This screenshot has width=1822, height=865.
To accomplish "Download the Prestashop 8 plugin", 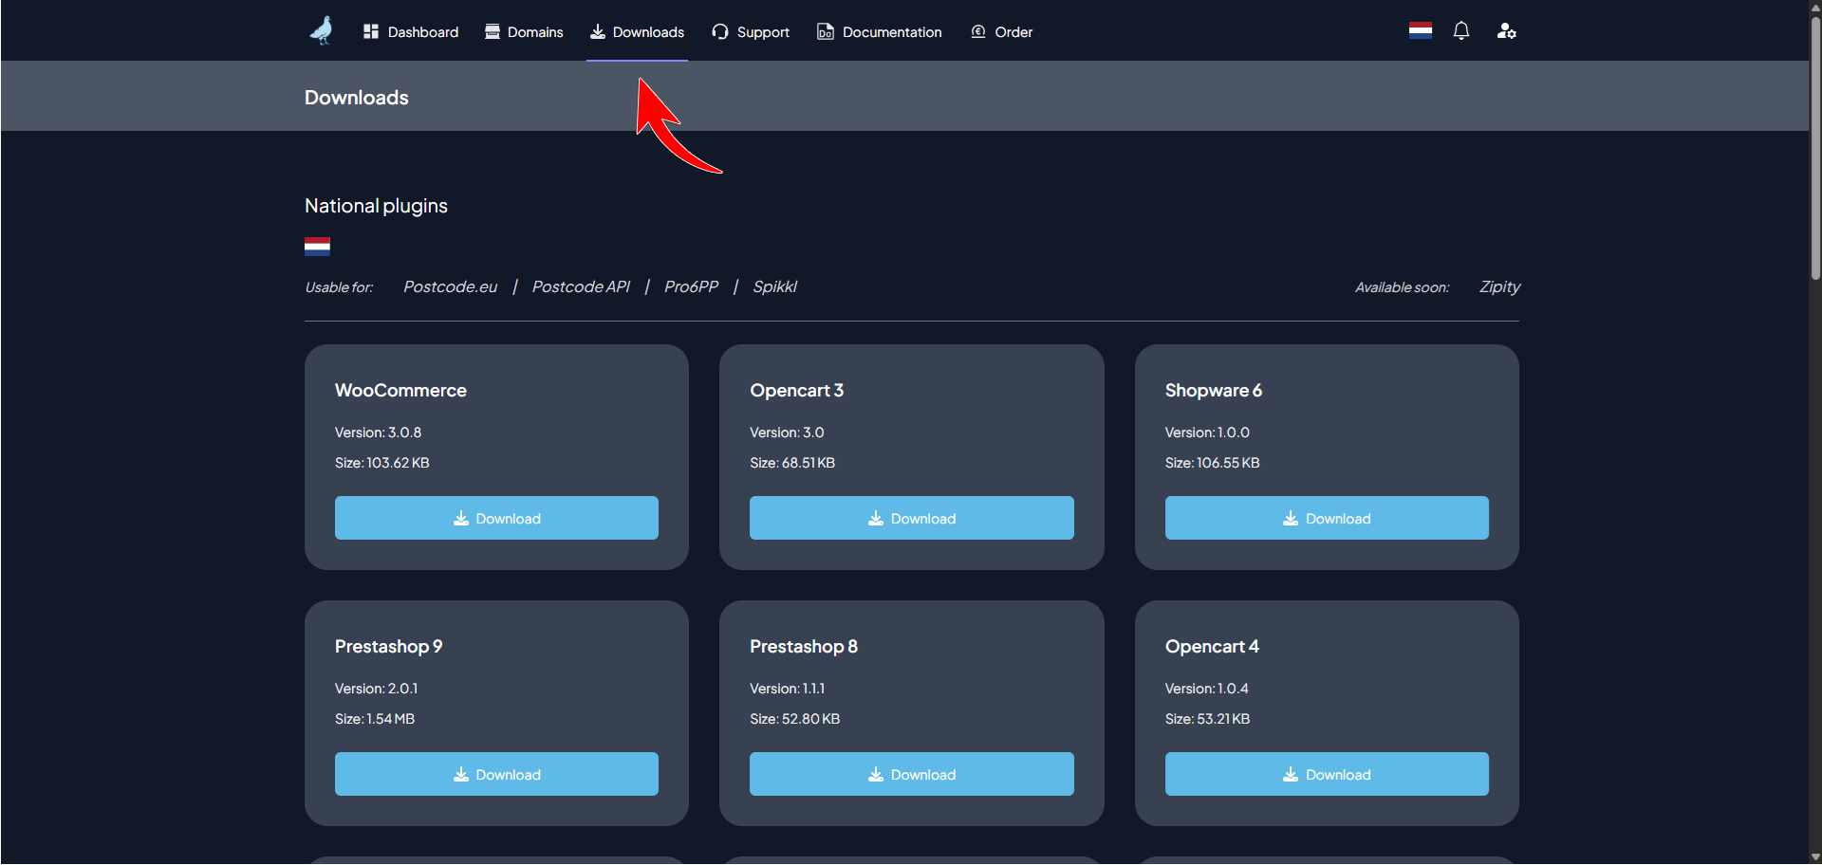I will (x=911, y=774).
